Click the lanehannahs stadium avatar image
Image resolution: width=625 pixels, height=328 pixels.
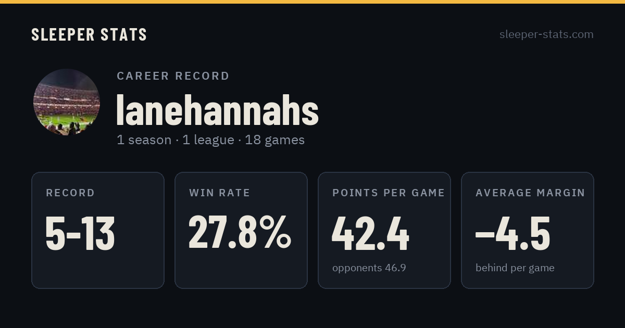coord(67,102)
